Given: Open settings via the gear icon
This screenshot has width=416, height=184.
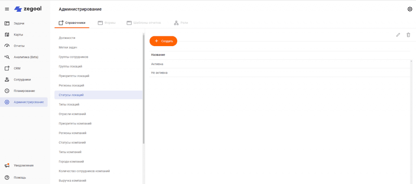Looking at the screenshot, I should coord(409,9).
